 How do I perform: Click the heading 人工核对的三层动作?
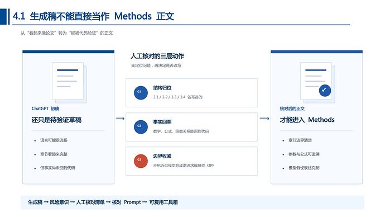[x=157, y=56]
